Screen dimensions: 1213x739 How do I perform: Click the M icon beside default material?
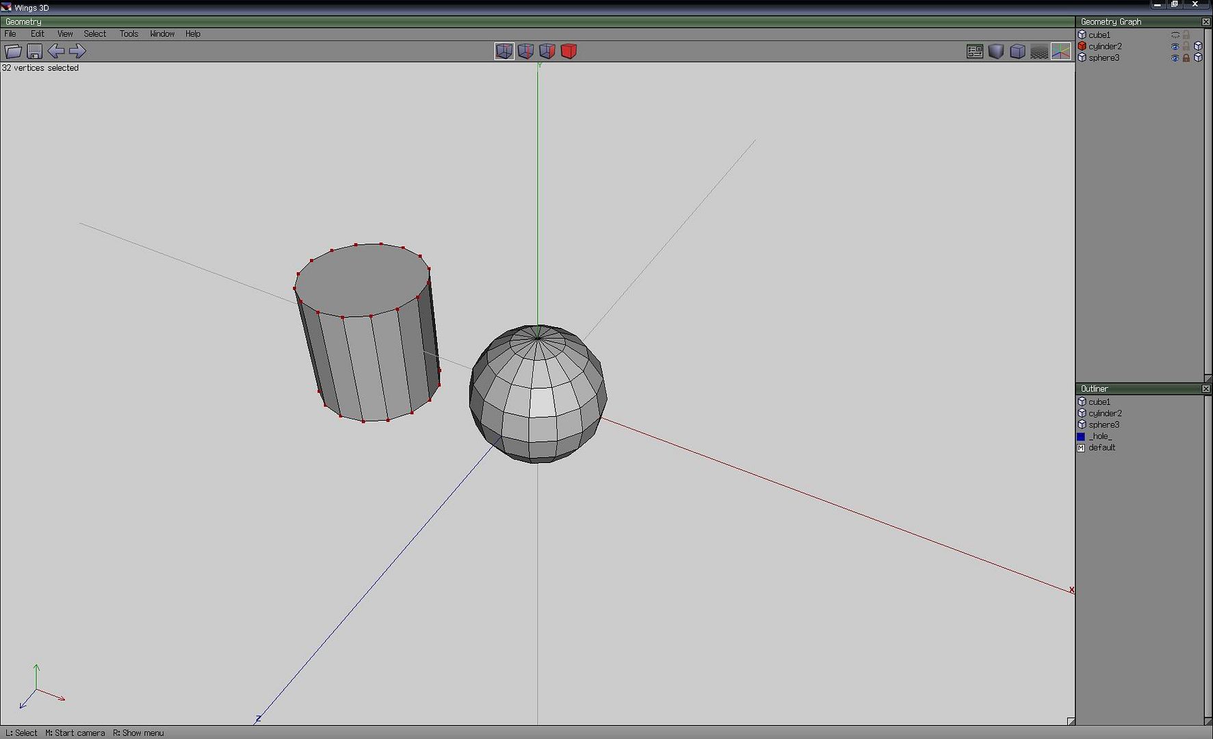tap(1081, 448)
